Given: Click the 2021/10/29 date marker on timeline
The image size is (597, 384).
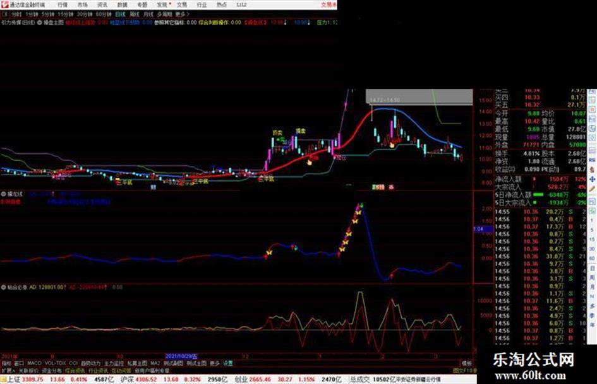Looking at the screenshot, I should coord(181,356).
